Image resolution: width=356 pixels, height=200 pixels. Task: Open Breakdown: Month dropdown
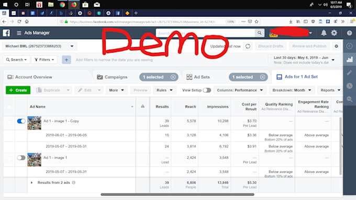click(292, 90)
